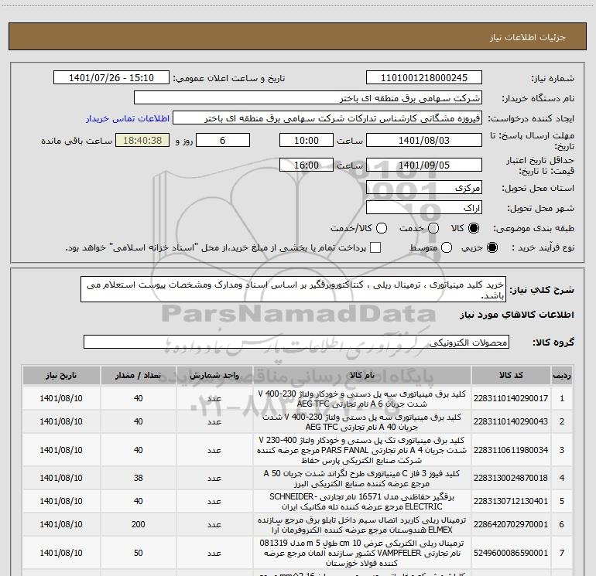Click the price validity date 1401/09/05
Screen dimensions: 596x576
424,165
